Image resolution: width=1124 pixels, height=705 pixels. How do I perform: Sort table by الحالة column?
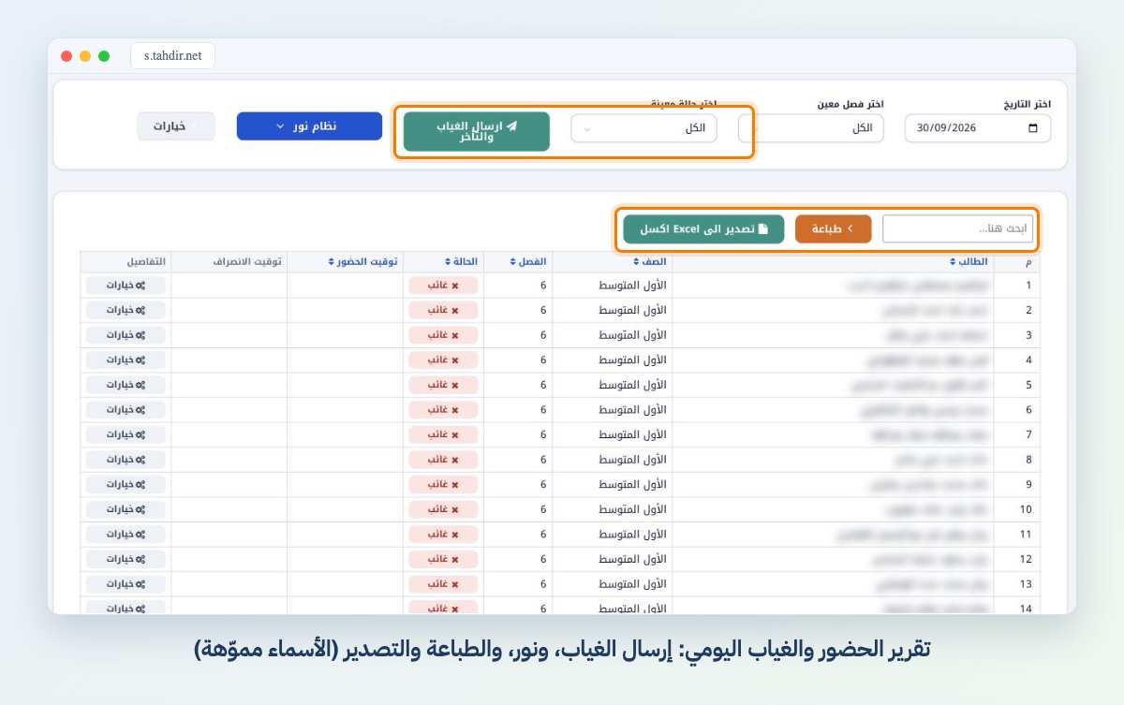pos(459,262)
